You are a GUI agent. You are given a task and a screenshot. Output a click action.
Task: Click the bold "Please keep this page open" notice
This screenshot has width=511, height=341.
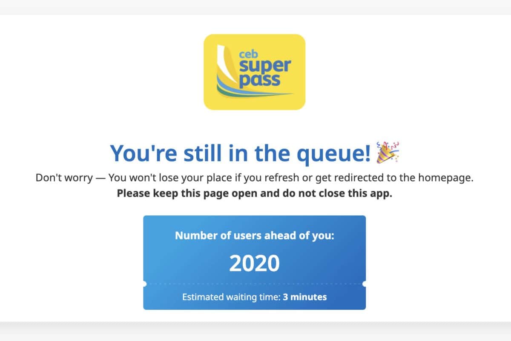pos(254,193)
